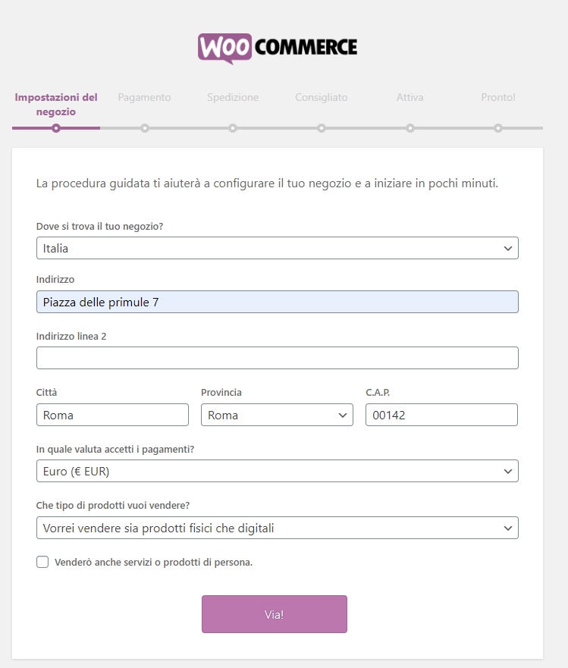568x668 pixels.
Task: Click the WooCommerce logo at the top
Action: pyautogui.click(x=277, y=48)
